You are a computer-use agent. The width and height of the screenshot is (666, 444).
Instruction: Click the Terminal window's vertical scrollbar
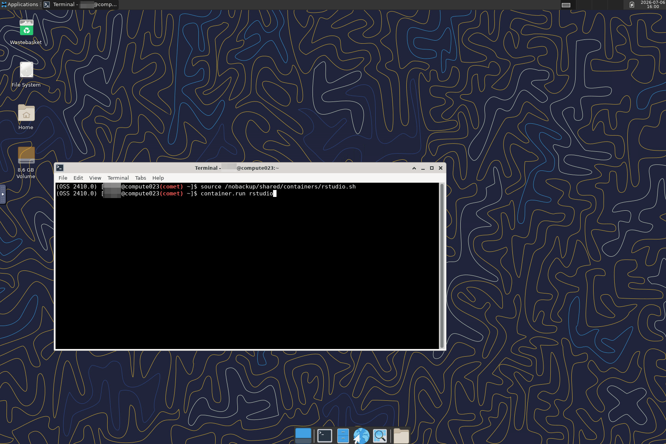[x=442, y=265]
